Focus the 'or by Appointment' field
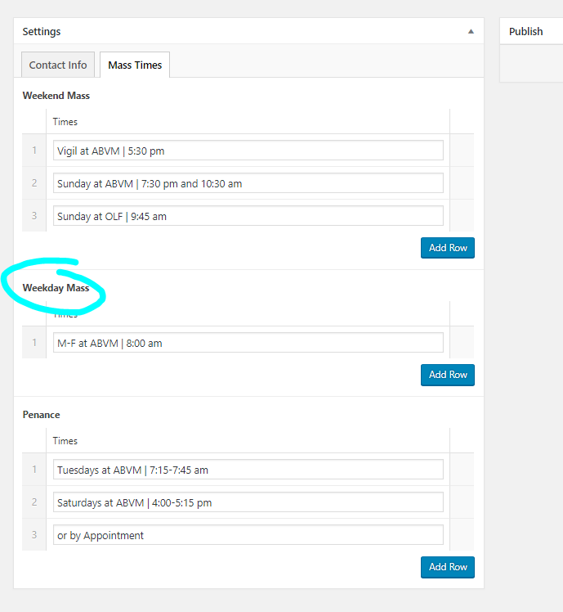 248,535
